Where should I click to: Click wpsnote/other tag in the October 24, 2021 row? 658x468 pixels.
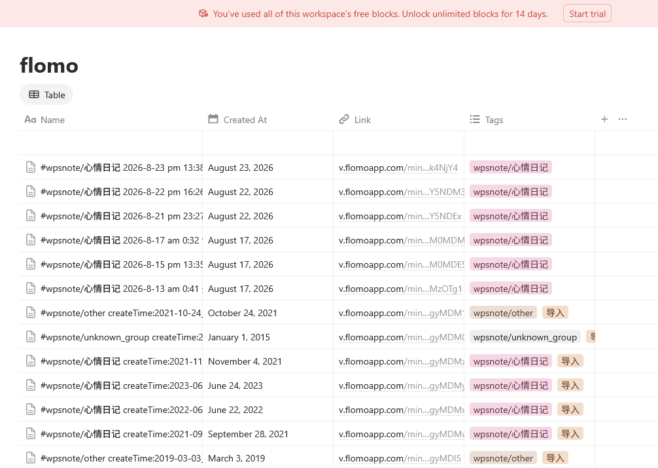click(503, 313)
